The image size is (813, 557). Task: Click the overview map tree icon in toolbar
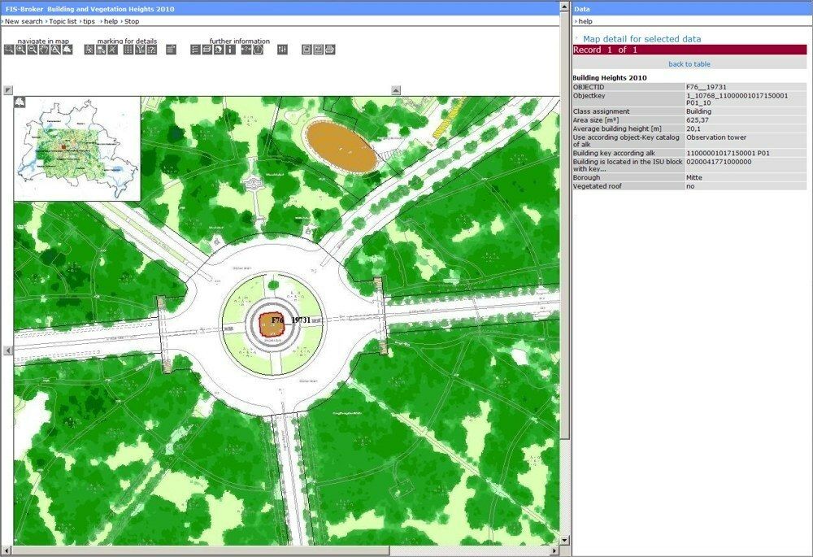pos(67,50)
